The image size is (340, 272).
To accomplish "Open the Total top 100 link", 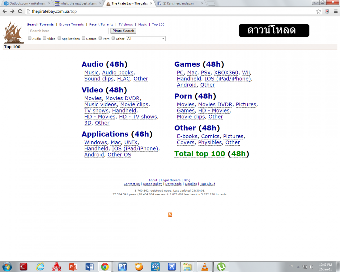I will 200,154.
